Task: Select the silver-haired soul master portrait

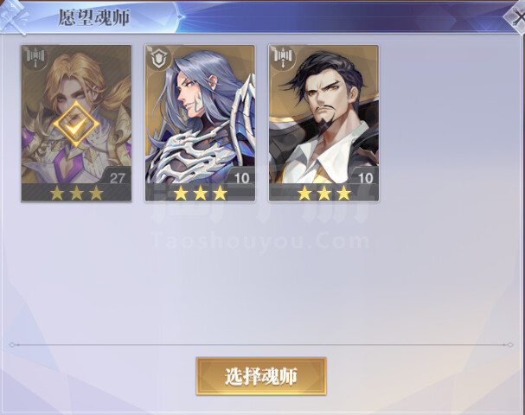Action: (x=200, y=114)
